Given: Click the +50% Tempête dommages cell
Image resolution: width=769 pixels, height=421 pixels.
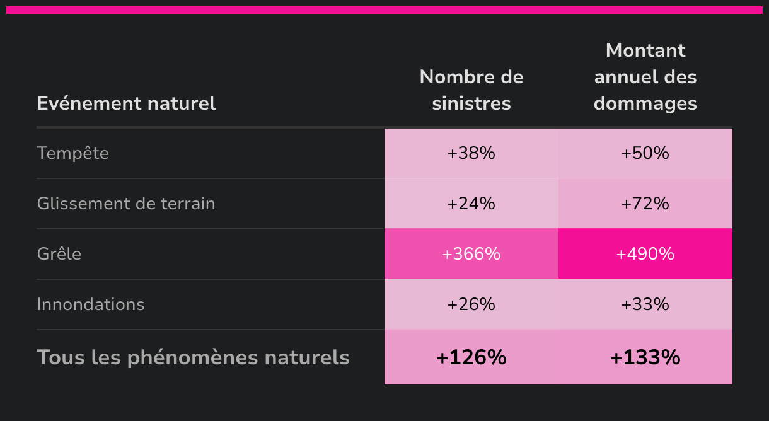Looking at the screenshot, I should [645, 153].
